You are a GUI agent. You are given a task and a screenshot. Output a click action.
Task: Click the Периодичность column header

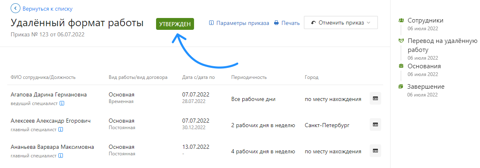click(x=249, y=77)
